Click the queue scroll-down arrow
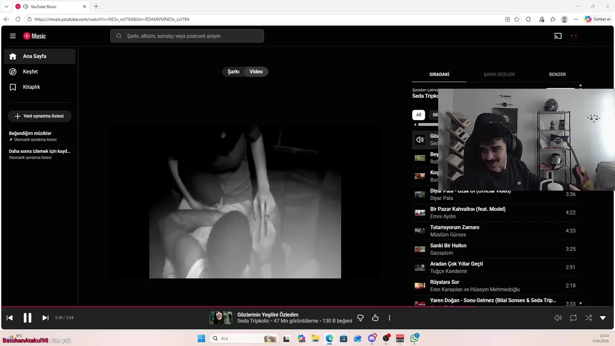The width and height of the screenshot is (615, 346). [580, 304]
